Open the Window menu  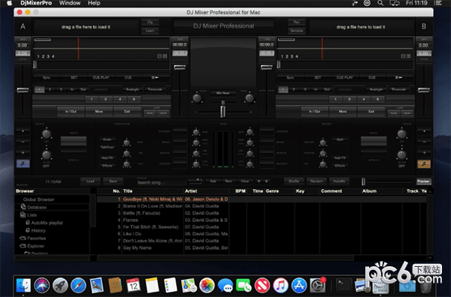70,3
